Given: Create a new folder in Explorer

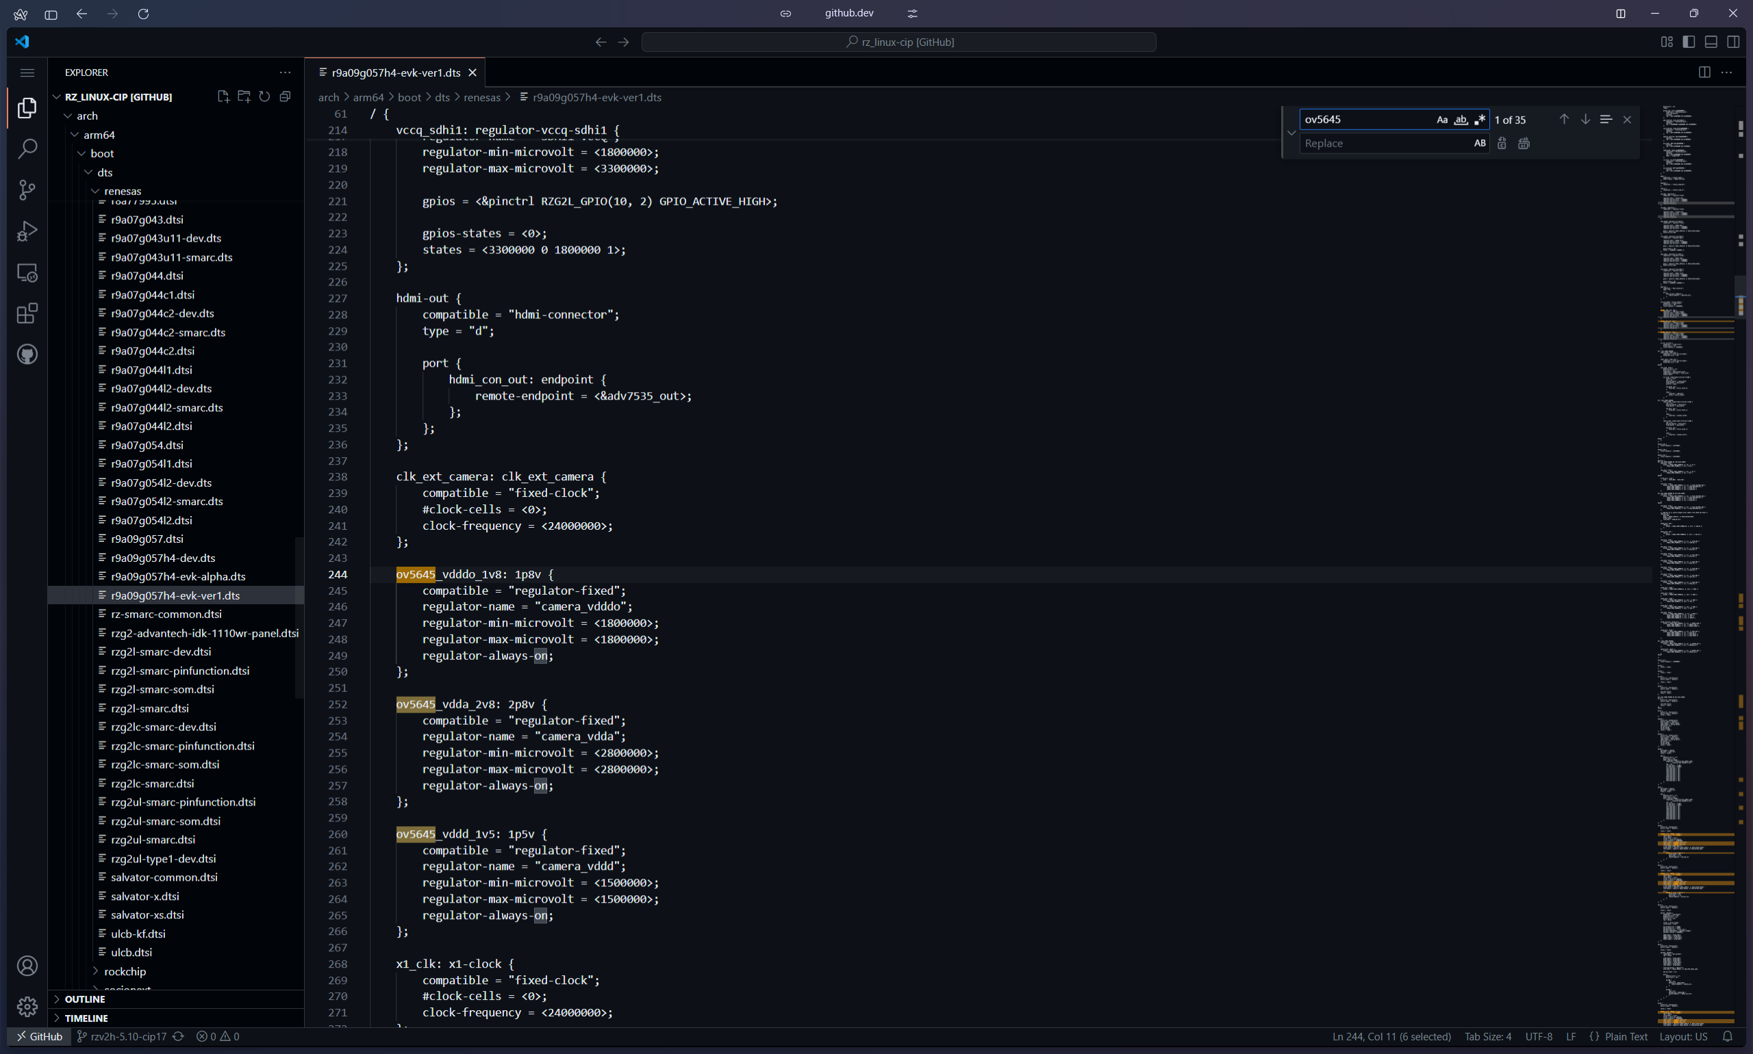Looking at the screenshot, I should click(x=244, y=97).
